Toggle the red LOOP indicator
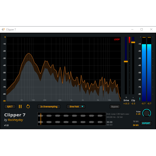Viewport: 156px width, 156px height. coord(117,40)
